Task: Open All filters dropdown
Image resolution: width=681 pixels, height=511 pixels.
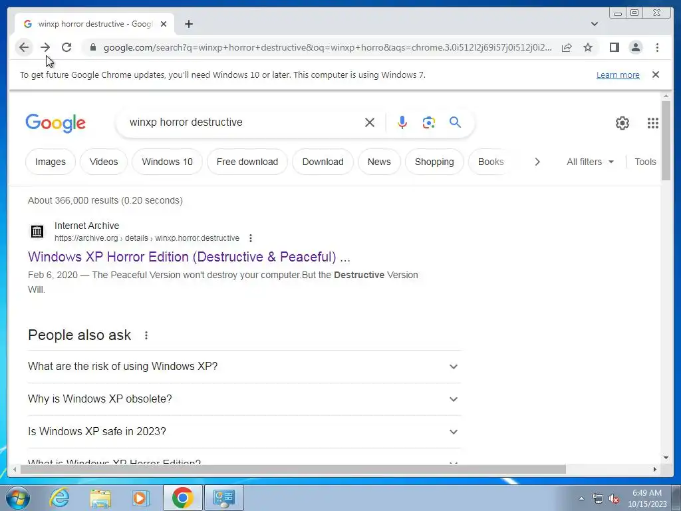Action: 591,162
